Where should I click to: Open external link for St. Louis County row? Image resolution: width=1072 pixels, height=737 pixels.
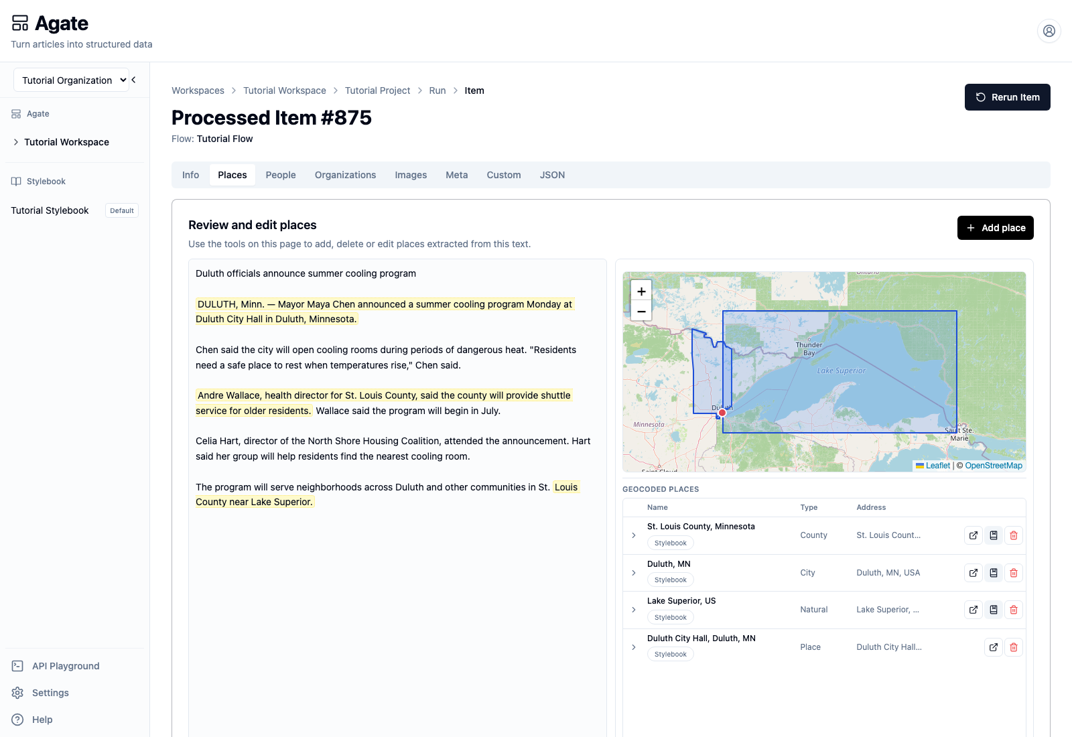[x=974, y=535]
